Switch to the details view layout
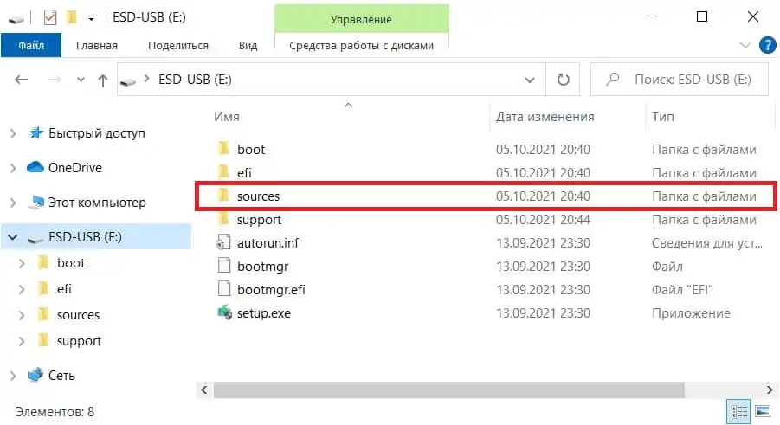The height and width of the screenshot is (425, 780). (x=738, y=412)
